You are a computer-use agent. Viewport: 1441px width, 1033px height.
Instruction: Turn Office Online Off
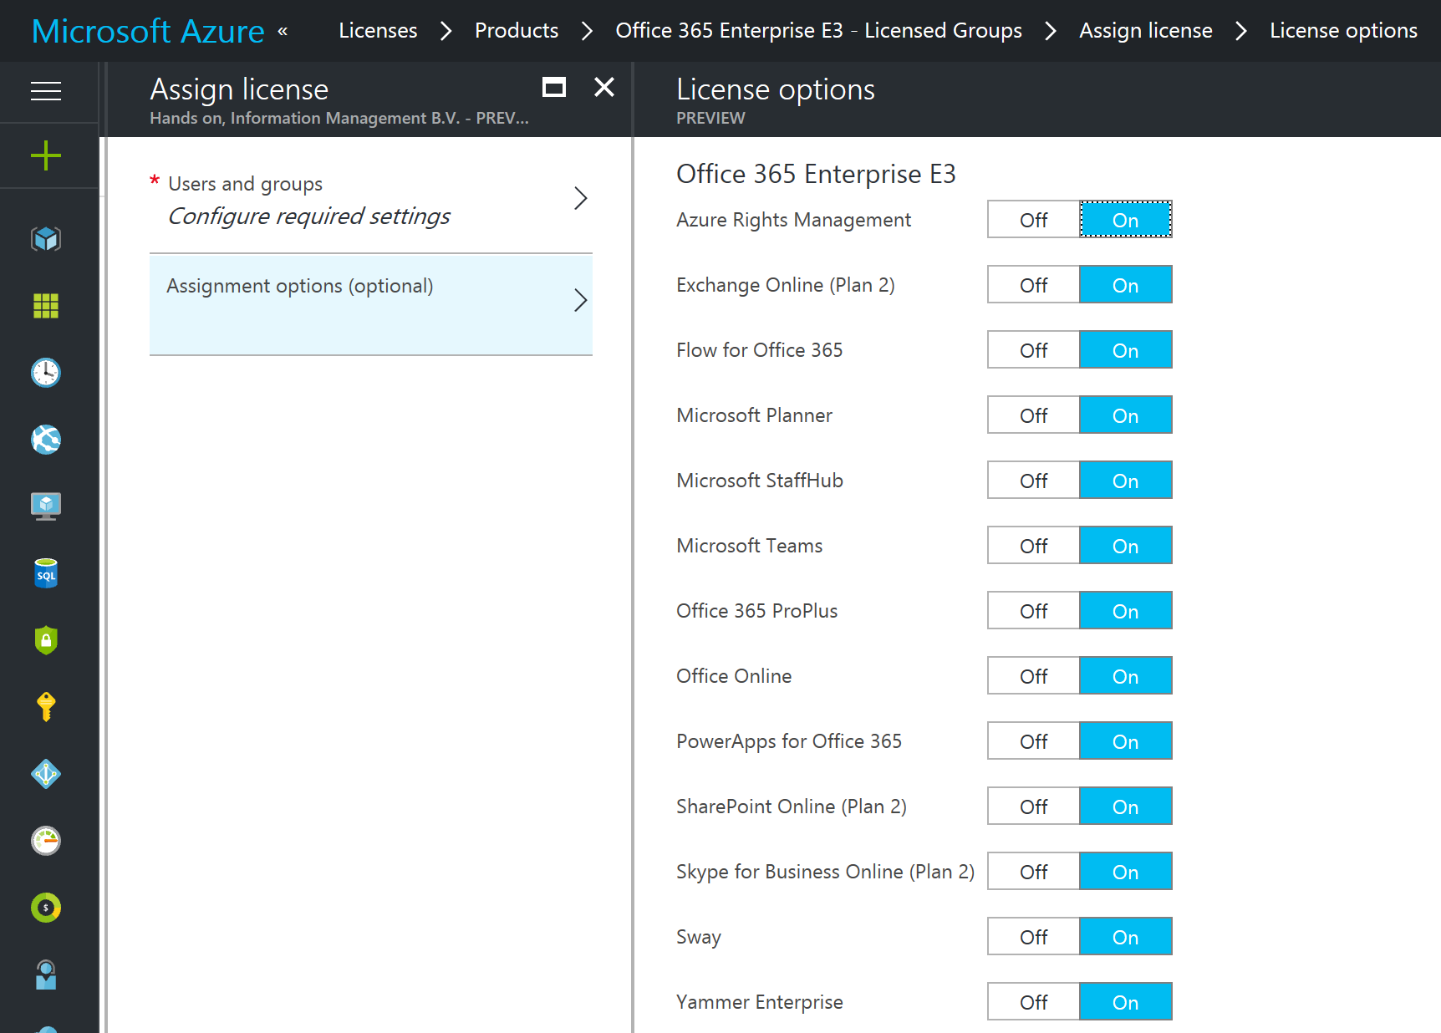pyautogui.click(x=1034, y=676)
